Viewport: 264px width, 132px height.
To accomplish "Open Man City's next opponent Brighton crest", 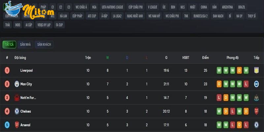I will [x=256, y=84].
